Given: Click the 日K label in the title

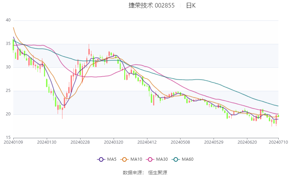Looking at the screenshot, I should click(x=191, y=5).
